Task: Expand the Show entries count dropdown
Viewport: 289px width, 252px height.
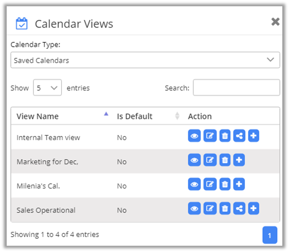Action: point(47,88)
